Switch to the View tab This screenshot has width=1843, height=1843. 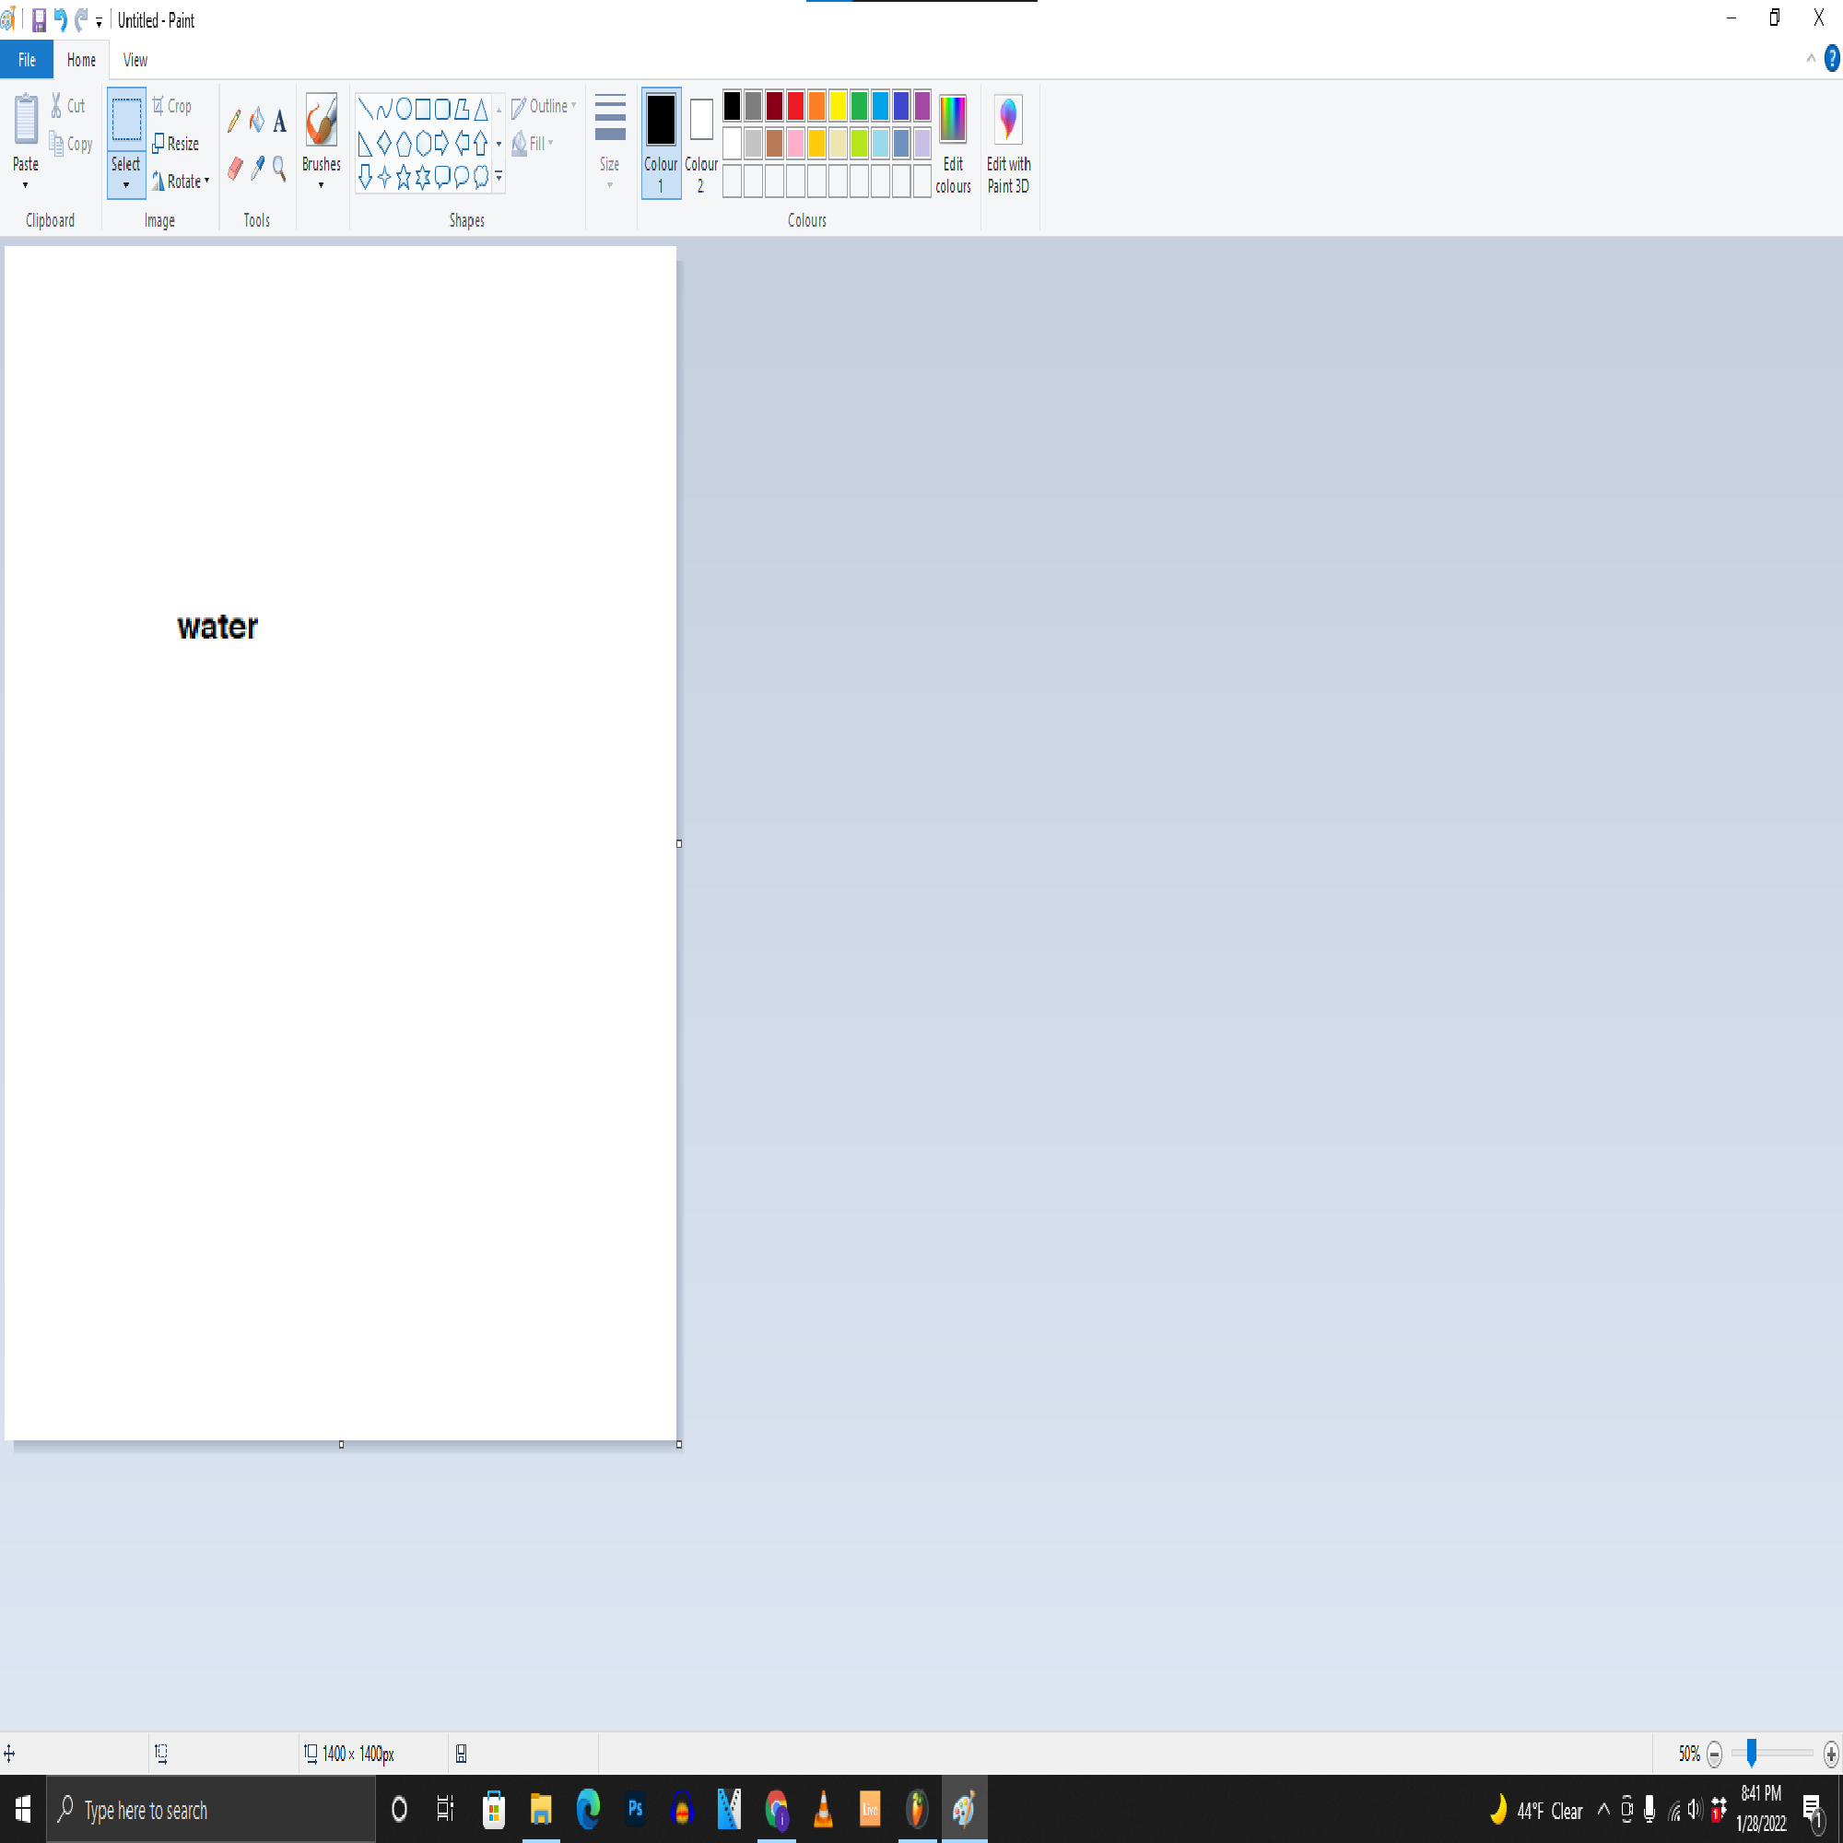coord(135,60)
